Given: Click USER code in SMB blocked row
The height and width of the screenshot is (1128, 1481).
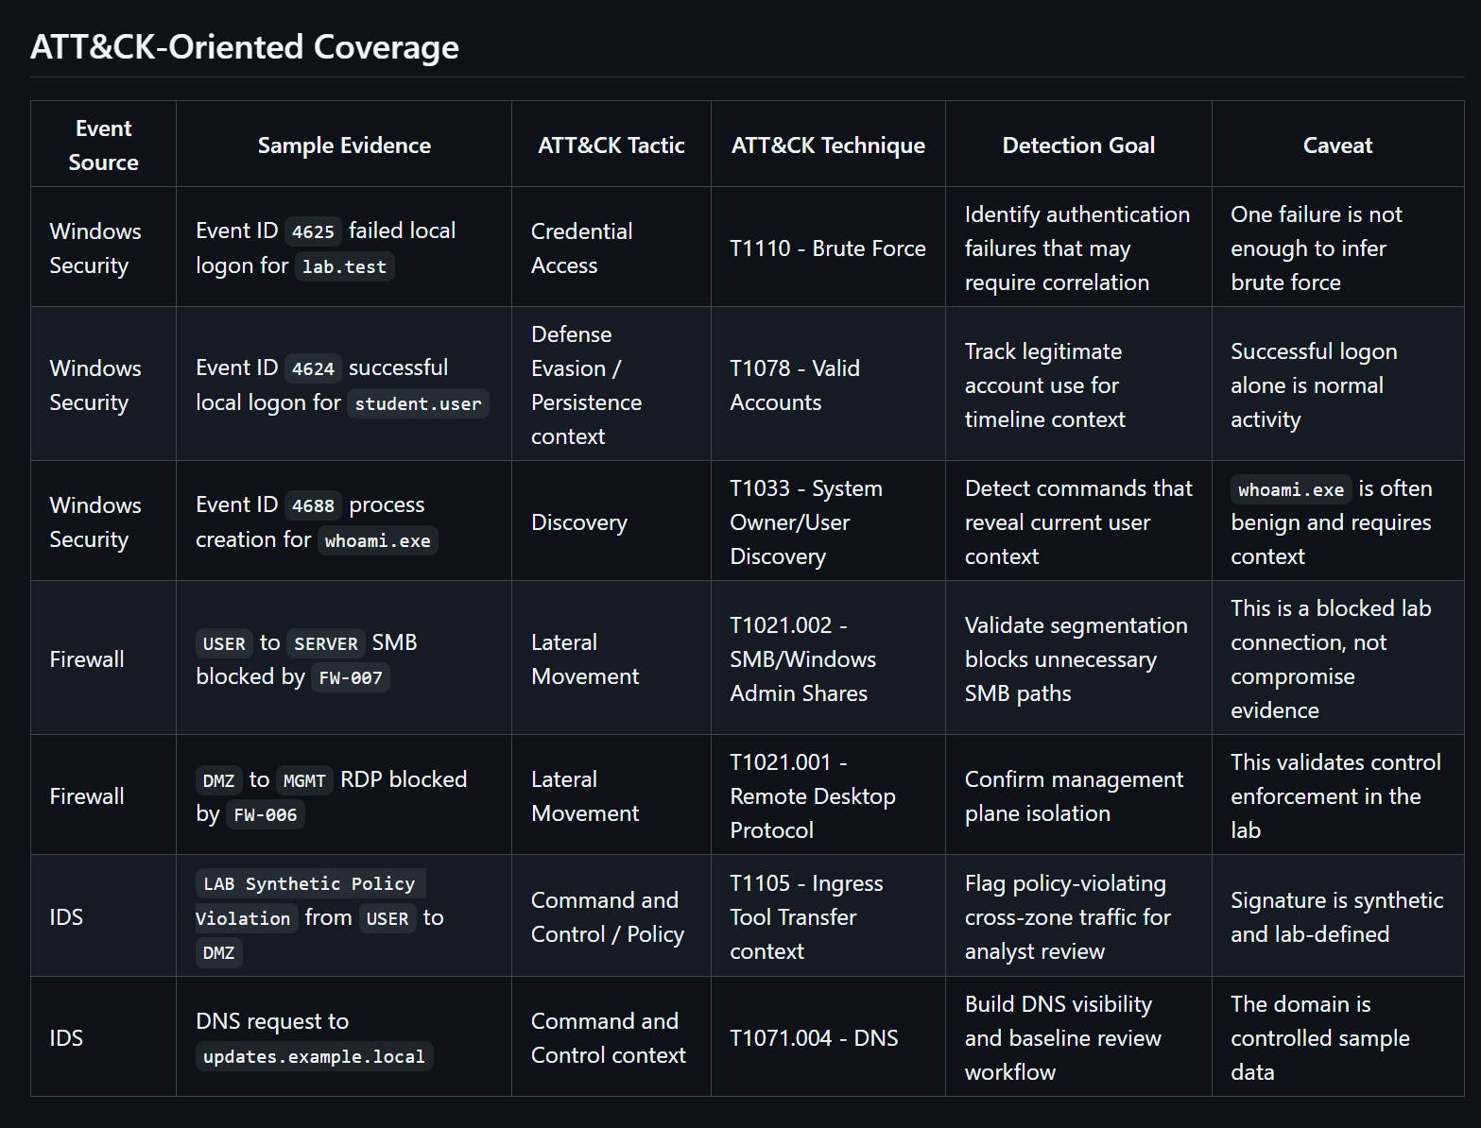Looking at the screenshot, I should point(224,643).
